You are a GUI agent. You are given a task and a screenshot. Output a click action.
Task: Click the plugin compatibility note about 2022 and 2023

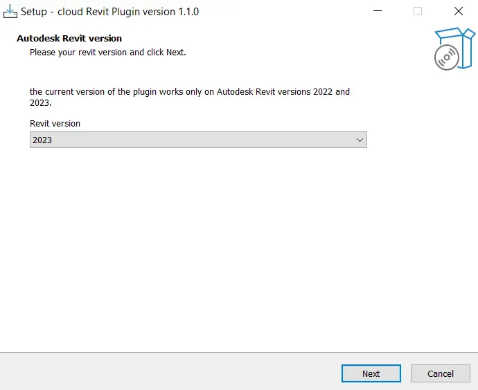click(190, 97)
